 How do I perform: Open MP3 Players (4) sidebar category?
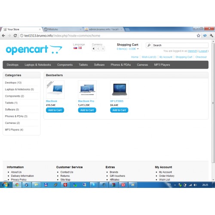14,130
